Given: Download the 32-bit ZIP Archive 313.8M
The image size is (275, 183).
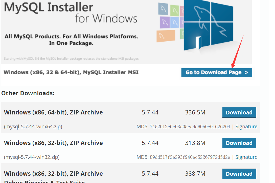Looking at the screenshot, I should click(239, 143).
